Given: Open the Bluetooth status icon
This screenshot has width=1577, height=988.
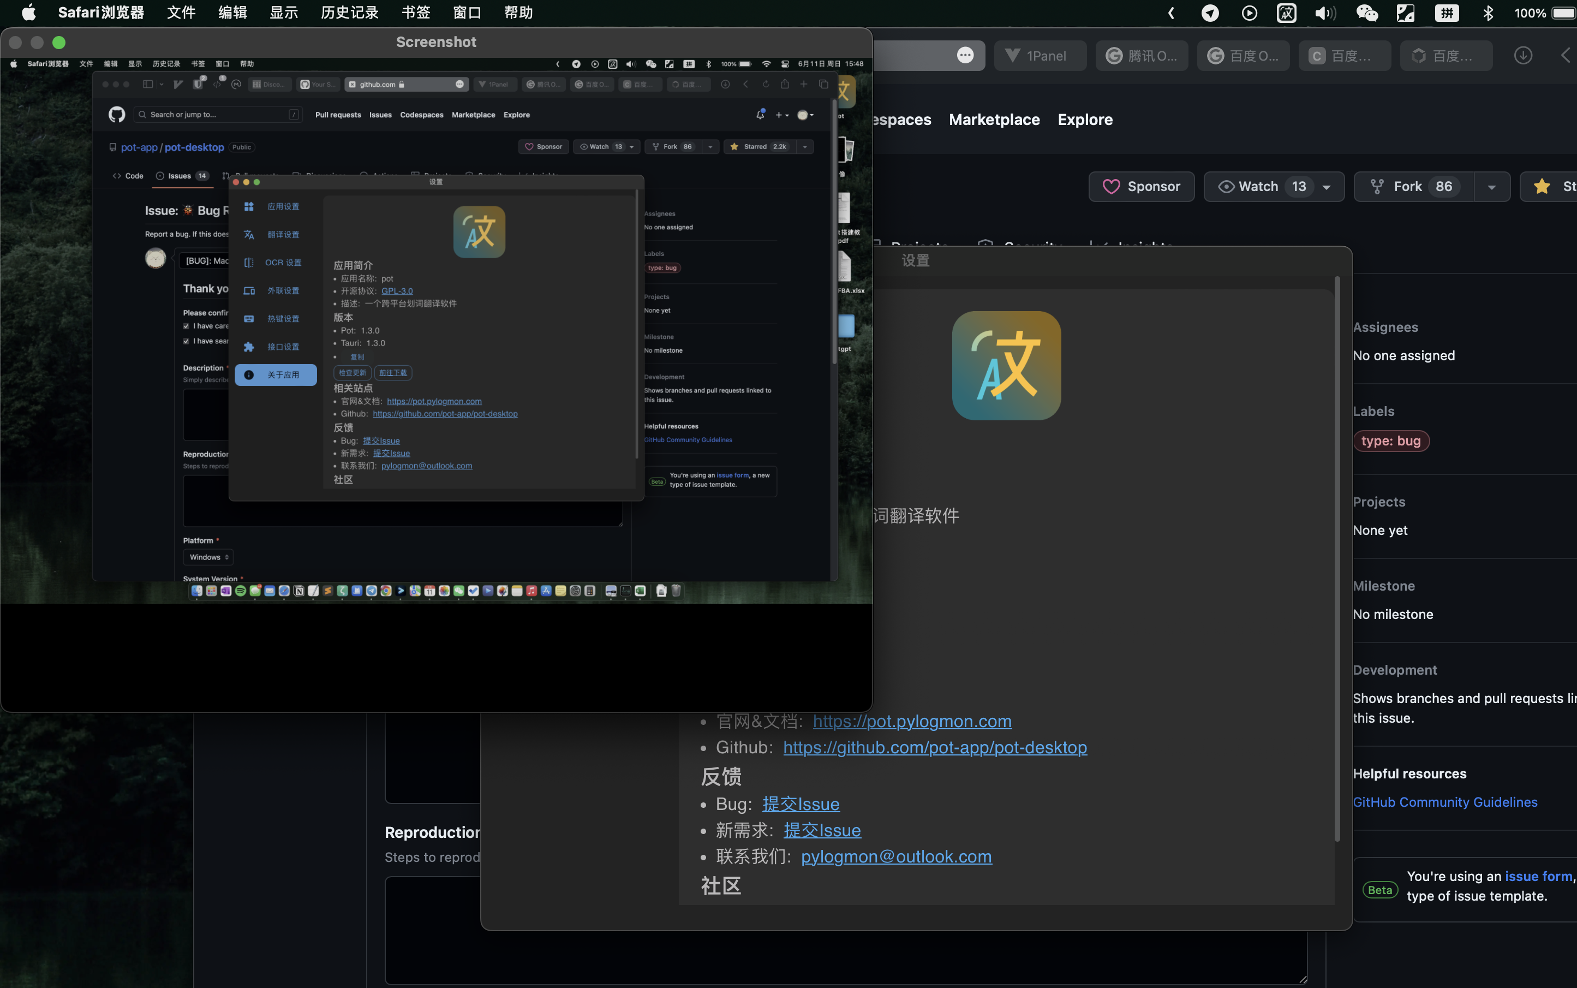Looking at the screenshot, I should point(1488,13).
